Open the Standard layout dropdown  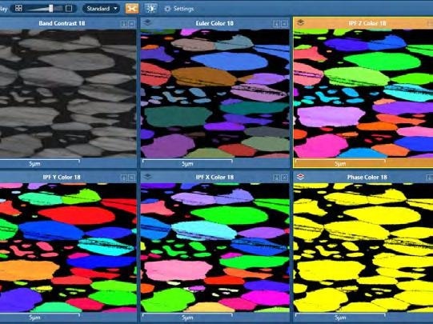tap(102, 9)
